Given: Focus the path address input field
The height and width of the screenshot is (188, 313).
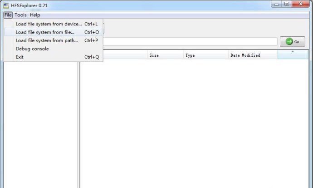Looking at the screenshot, I should pyautogui.click(x=190, y=41).
